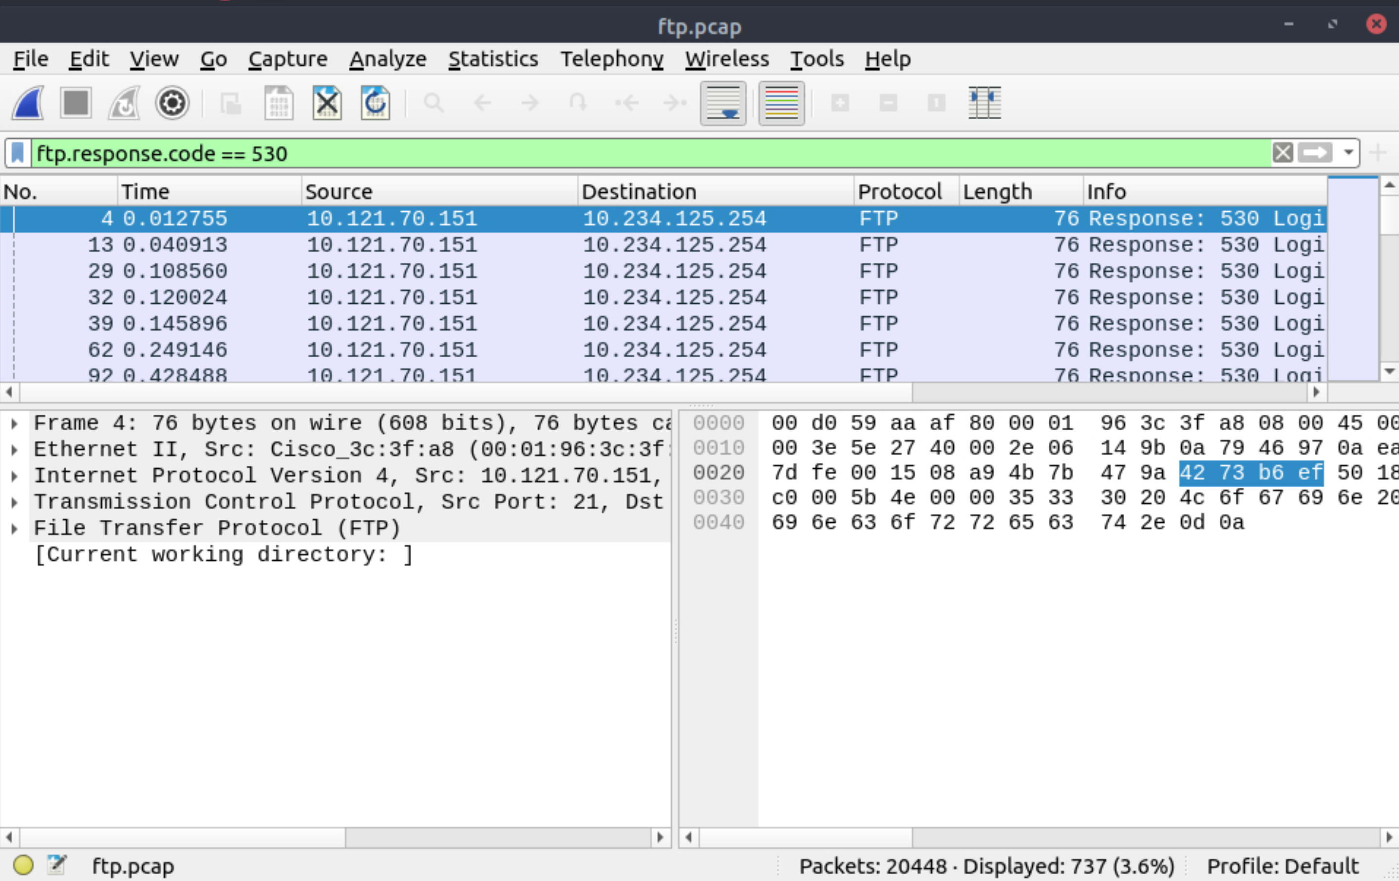Click the packet list vertical scroll down arrow
Screen dimensions: 1399x881
[1389, 371]
